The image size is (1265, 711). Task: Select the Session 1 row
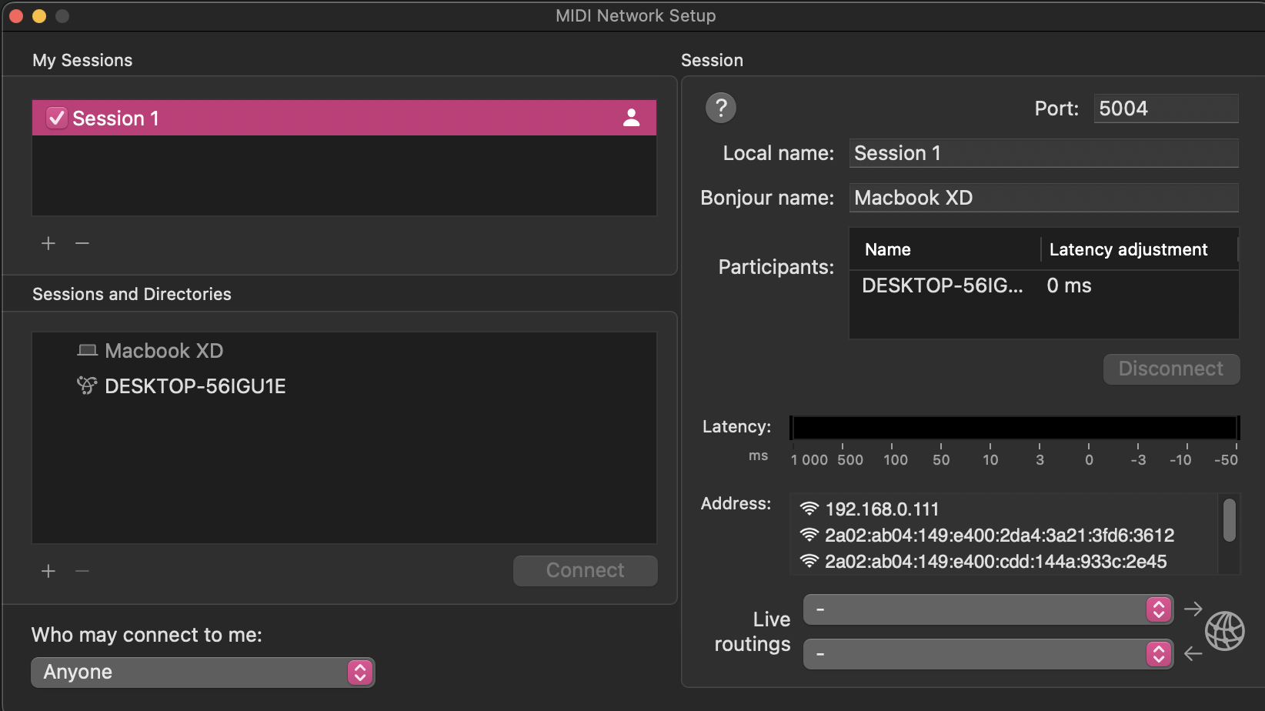344,118
